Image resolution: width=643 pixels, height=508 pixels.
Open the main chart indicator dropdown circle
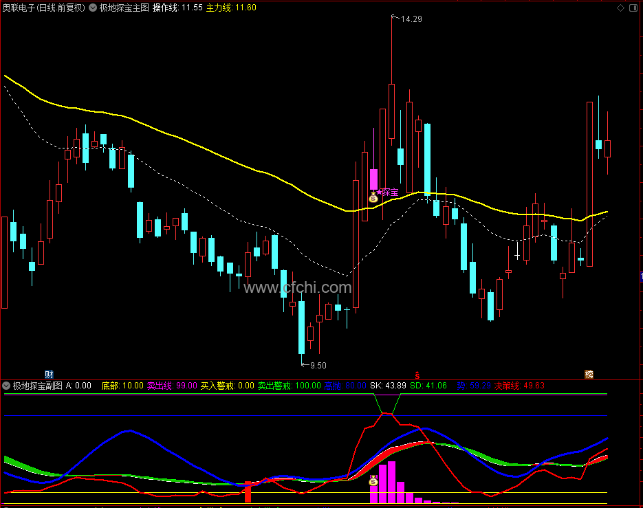(x=93, y=8)
